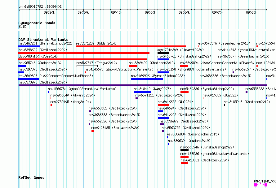Click the PNRC1 gene glyph in RefSeq
Image resolution: width=276 pixels, height=188 pixels.
coord(261,185)
